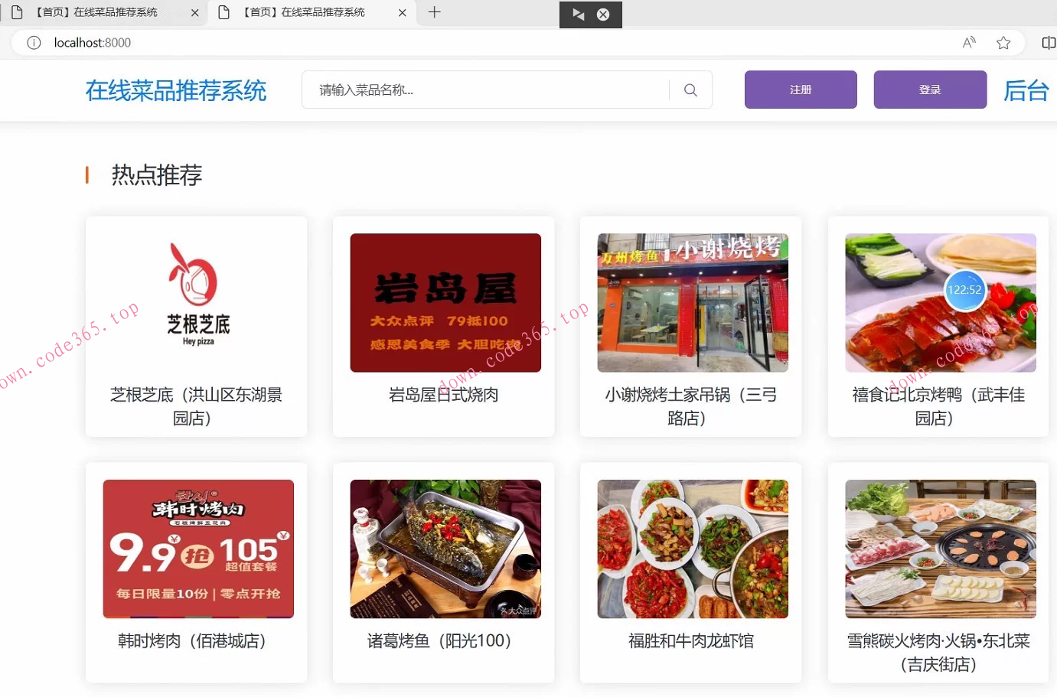
Task: Click the search magnifier icon
Action: tap(690, 90)
